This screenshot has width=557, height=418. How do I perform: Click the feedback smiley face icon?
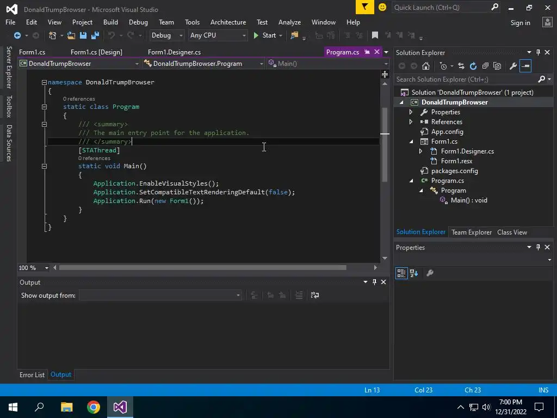coord(382,7)
